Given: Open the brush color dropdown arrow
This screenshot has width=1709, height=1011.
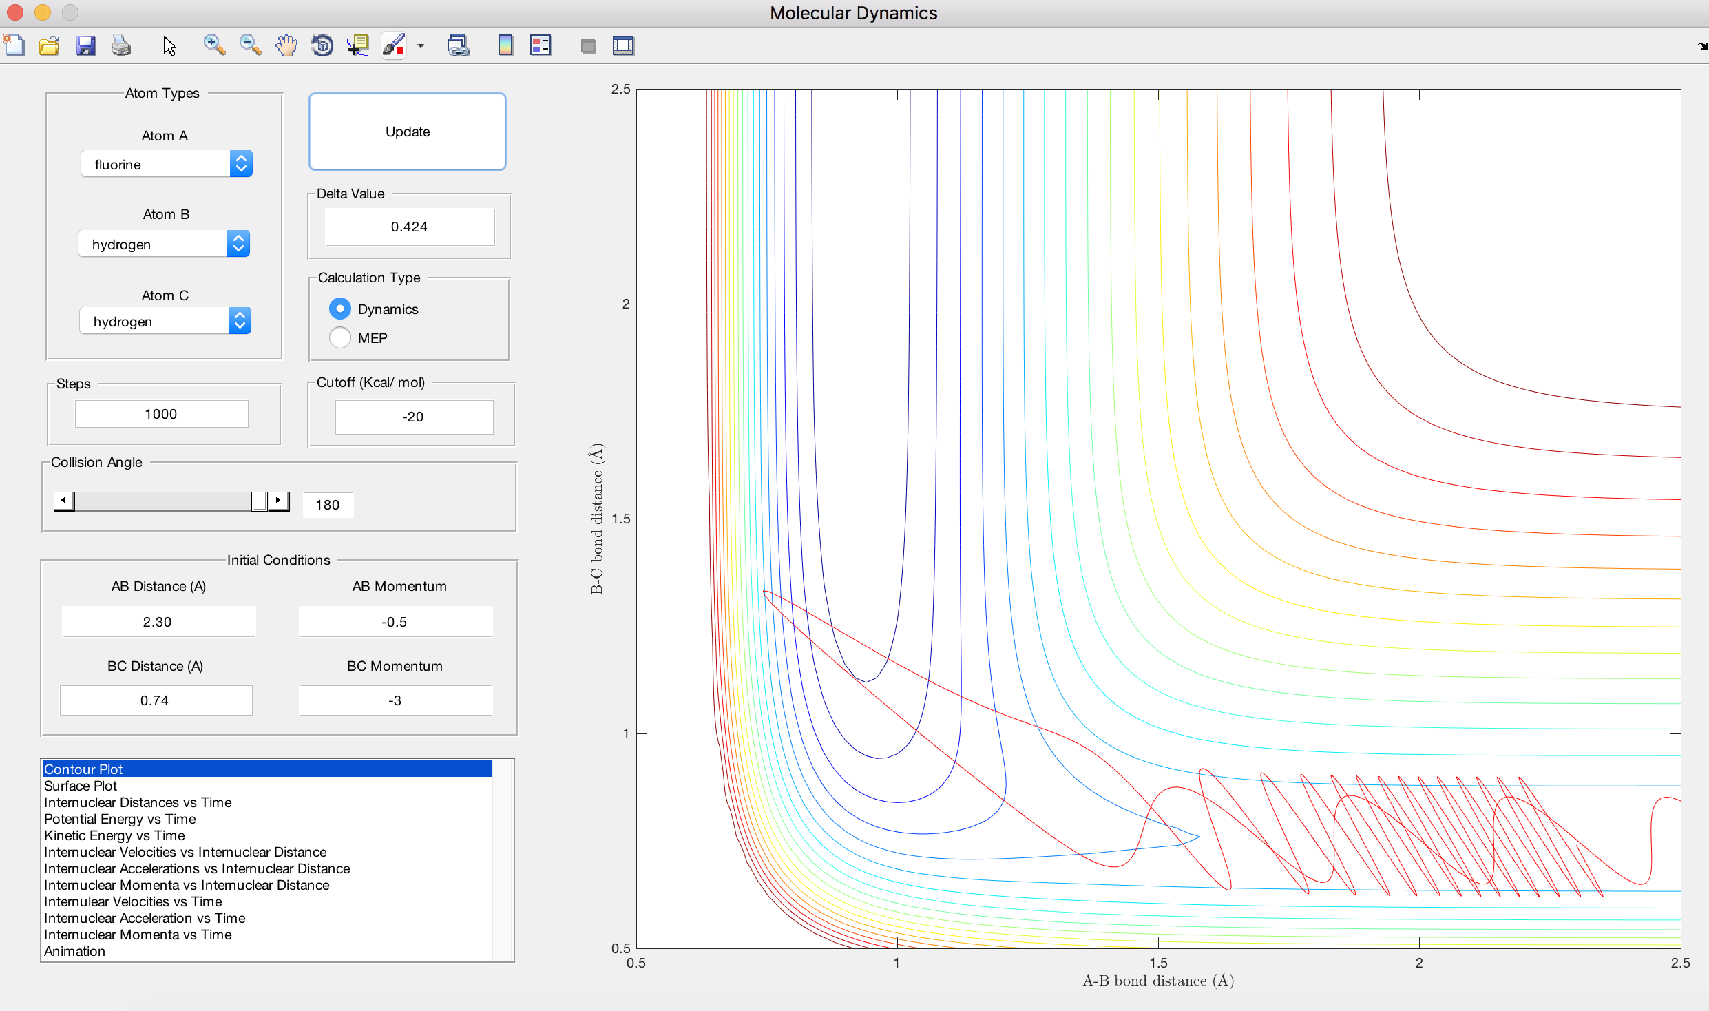Looking at the screenshot, I should [x=421, y=46].
